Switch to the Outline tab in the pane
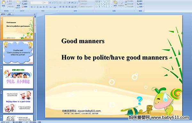 point(9,14)
